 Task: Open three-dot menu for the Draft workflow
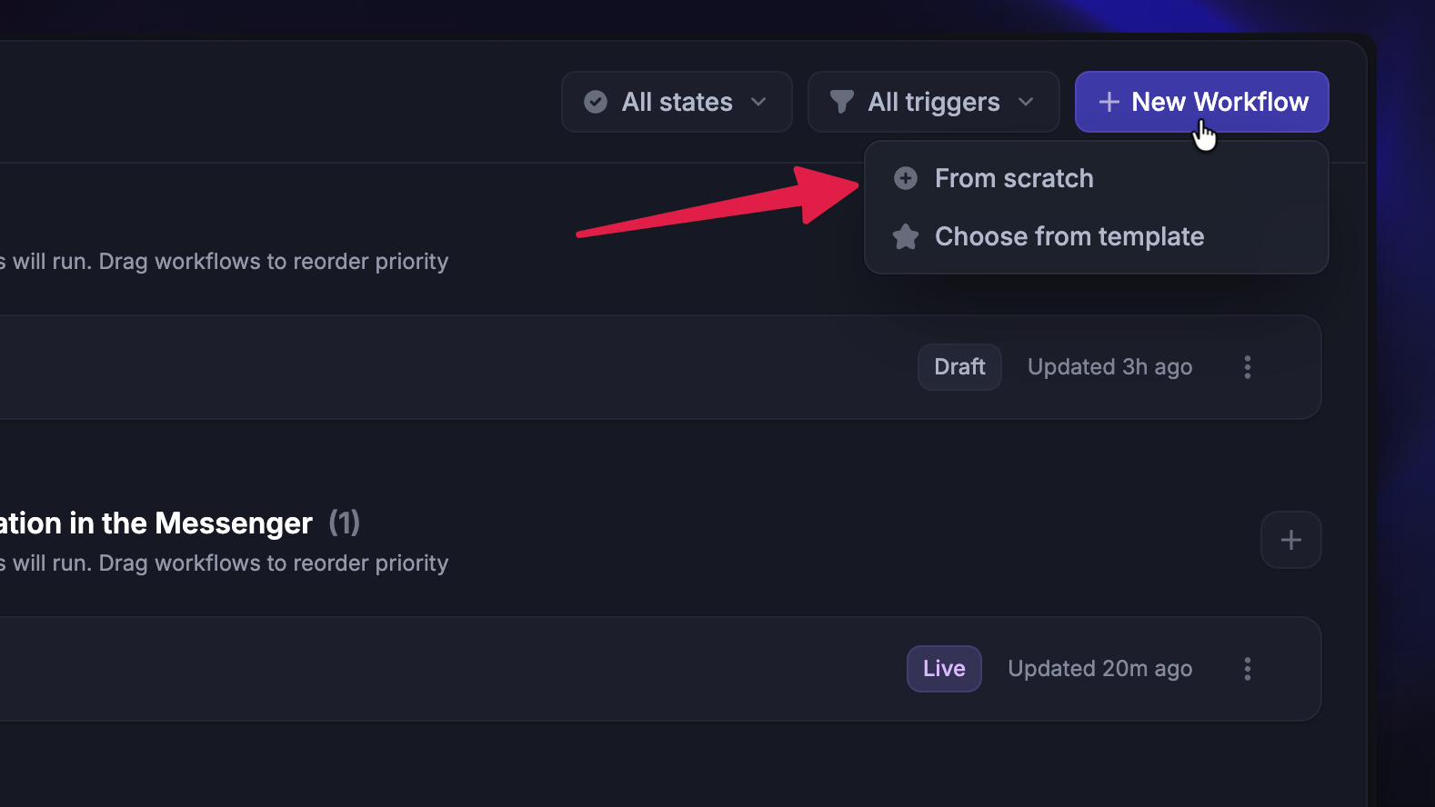pos(1248,367)
